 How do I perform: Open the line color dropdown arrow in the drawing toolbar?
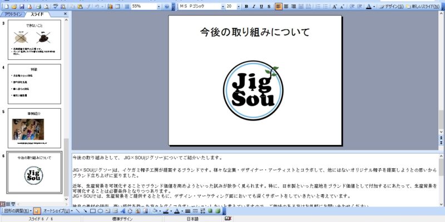pyautogui.click(x=171, y=211)
